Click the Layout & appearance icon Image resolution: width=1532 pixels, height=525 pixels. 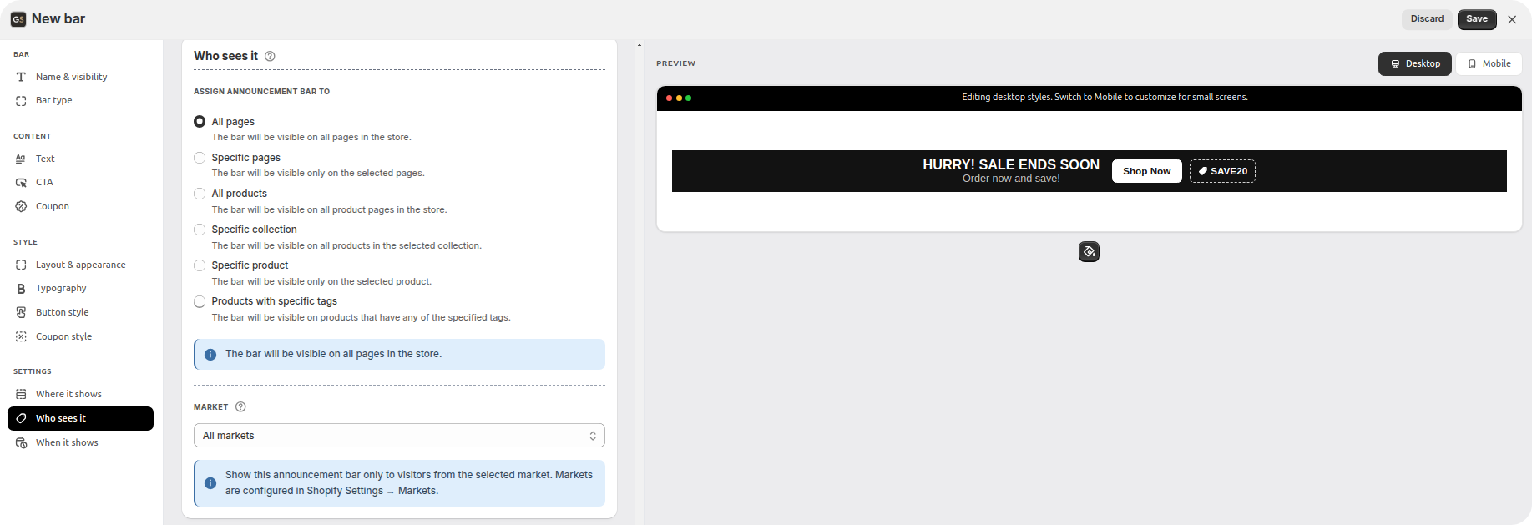pyautogui.click(x=21, y=265)
